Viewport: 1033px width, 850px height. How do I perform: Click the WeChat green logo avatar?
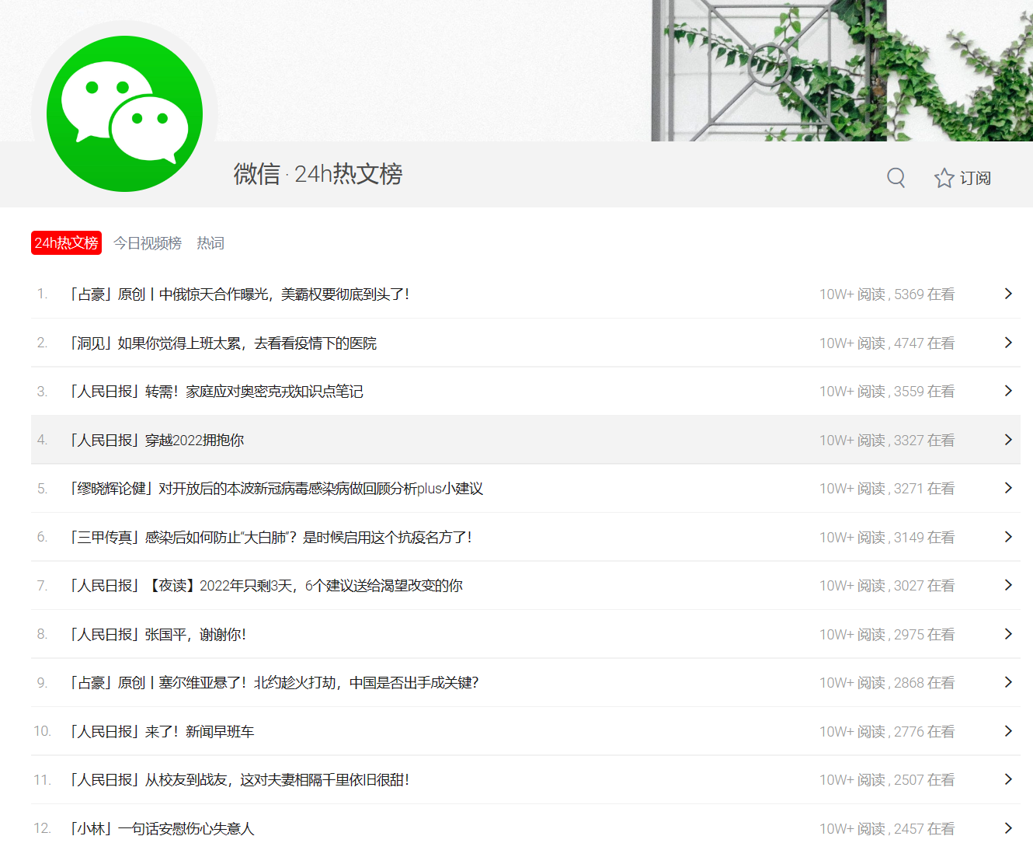[x=124, y=113]
